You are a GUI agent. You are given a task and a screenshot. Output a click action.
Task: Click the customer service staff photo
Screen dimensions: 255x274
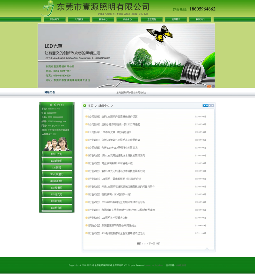click(x=57, y=144)
